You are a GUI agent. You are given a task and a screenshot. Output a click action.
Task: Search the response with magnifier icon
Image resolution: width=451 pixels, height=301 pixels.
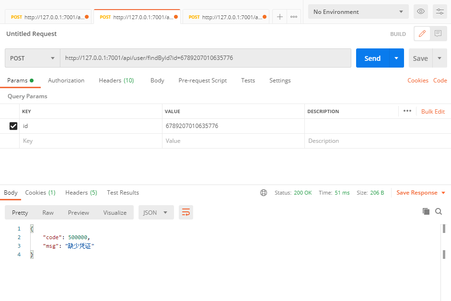[439, 211]
